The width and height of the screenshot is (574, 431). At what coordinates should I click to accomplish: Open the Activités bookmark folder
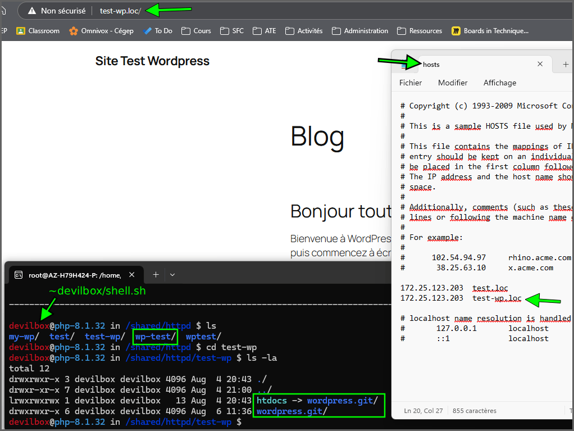pos(304,31)
